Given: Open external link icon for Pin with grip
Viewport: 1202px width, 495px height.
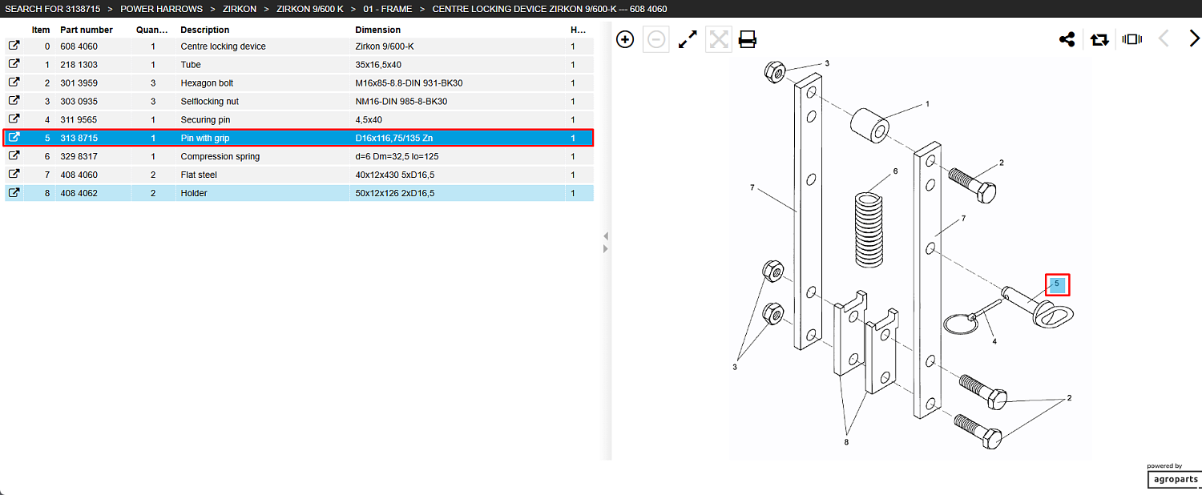Looking at the screenshot, I should point(14,138).
